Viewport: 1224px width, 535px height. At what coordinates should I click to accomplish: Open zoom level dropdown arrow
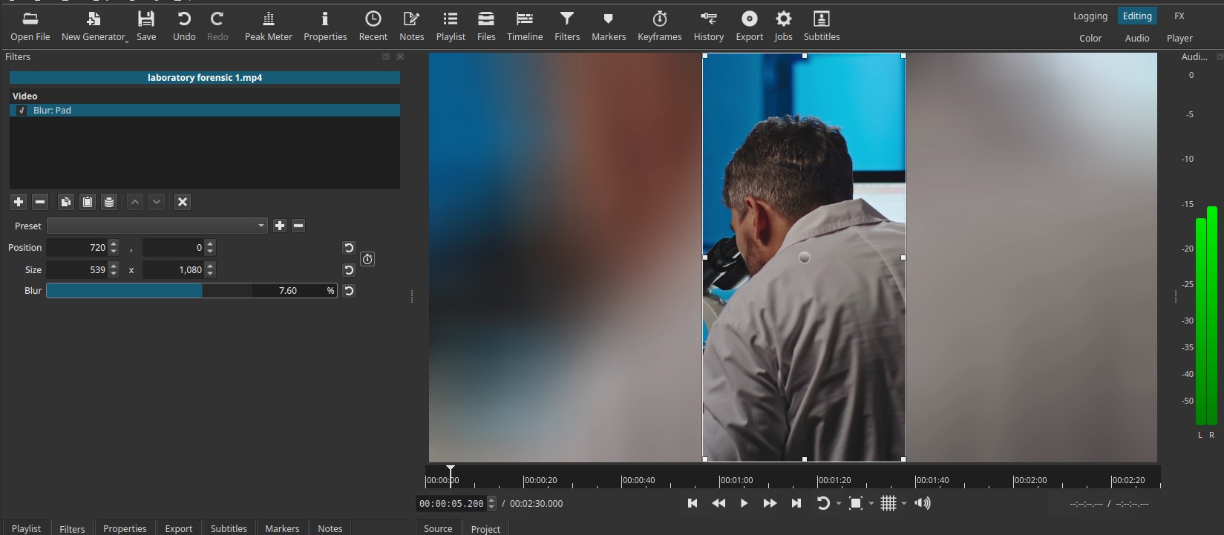click(871, 503)
